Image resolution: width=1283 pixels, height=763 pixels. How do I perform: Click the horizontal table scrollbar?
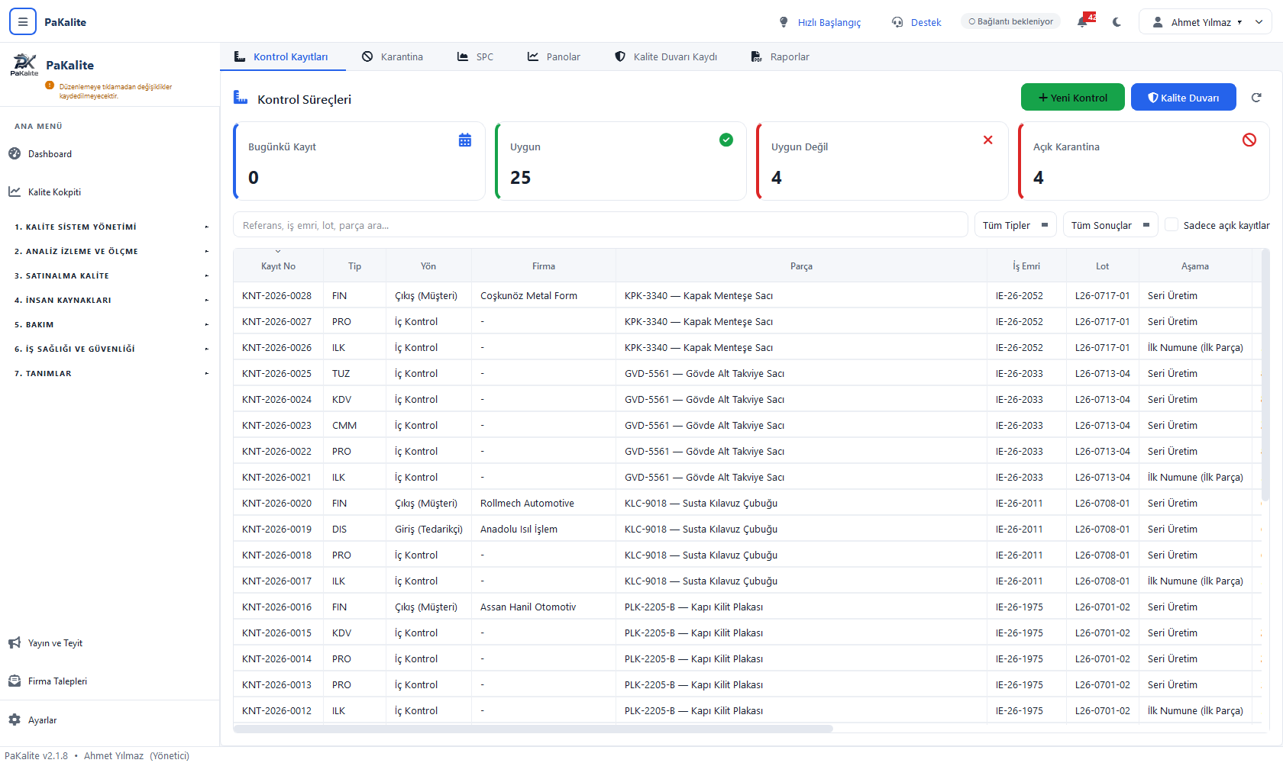point(533,729)
